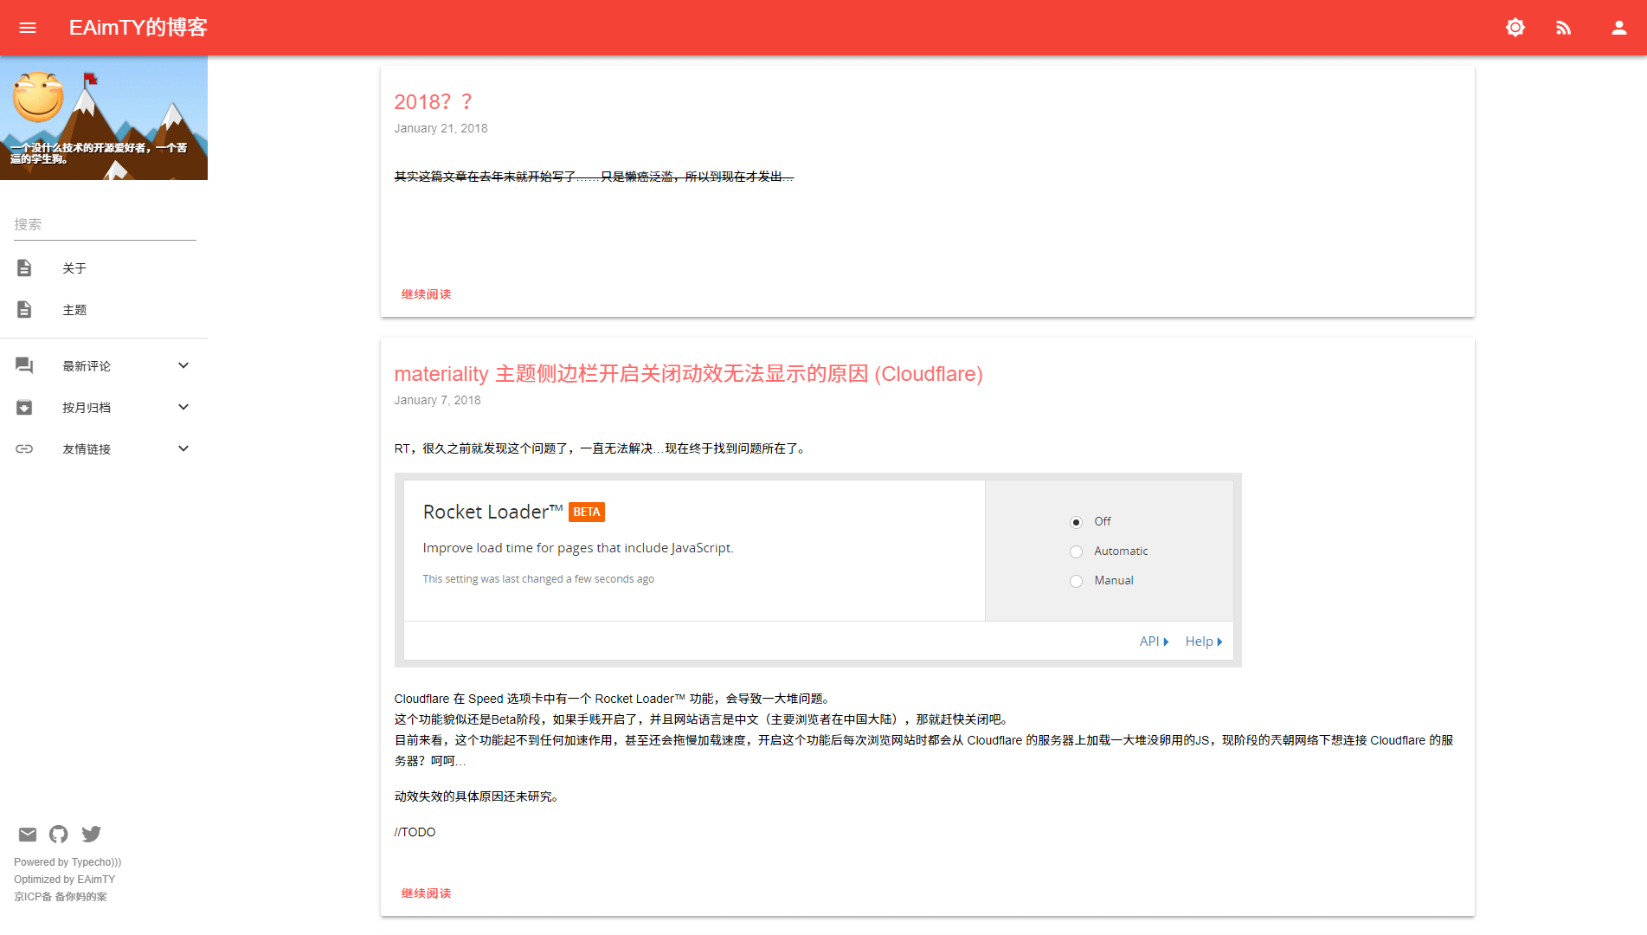Open the hamburger navigation menu

[x=28, y=28]
